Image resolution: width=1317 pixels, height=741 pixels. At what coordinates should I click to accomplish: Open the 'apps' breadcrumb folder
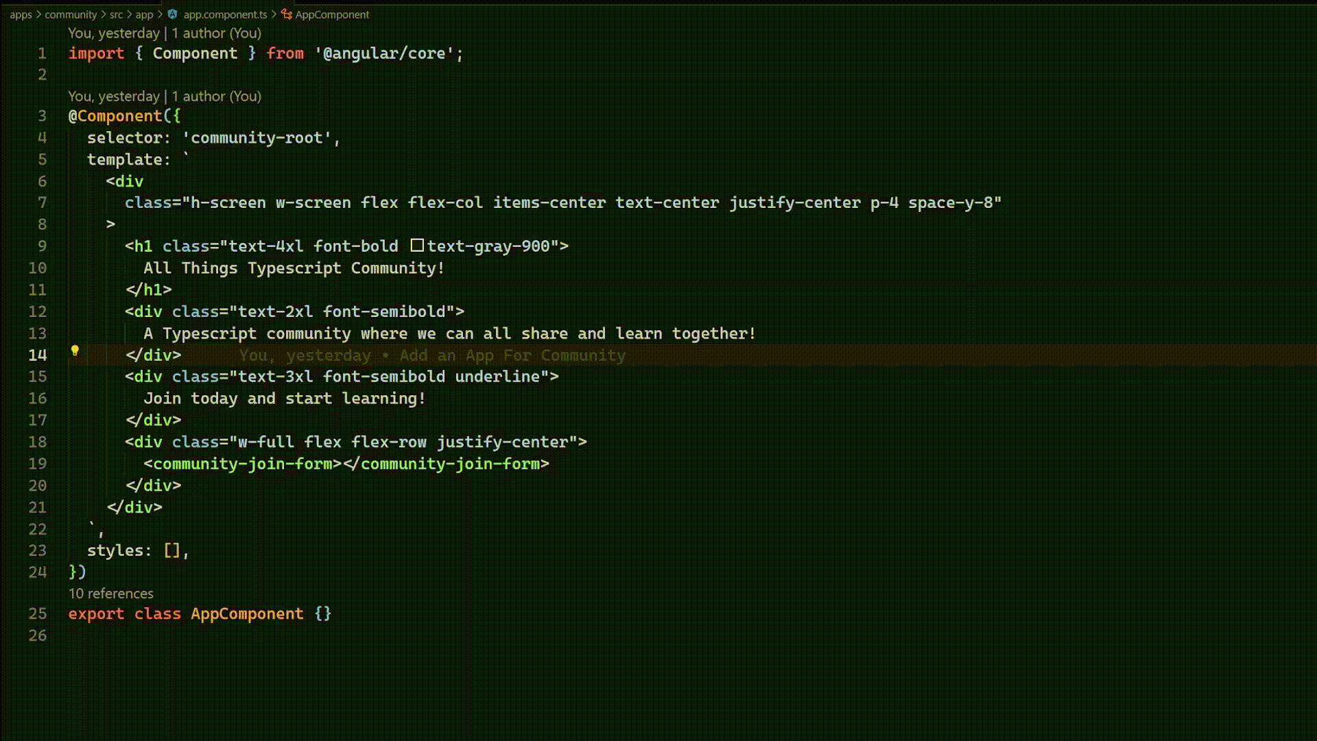(21, 14)
